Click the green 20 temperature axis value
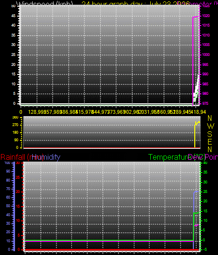The image size is (218, 255). pyautogui.click(x=205, y=201)
